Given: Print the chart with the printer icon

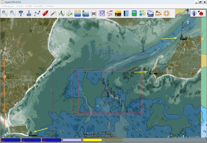Looking at the screenshot, I should click(x=94, y=13).
